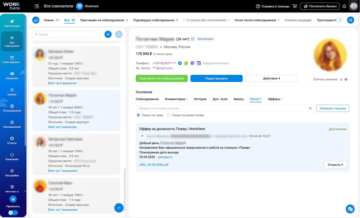The width and height of the screenshot is (360, 218).
Task: Expand sidebar bottom arrow near Магазин
Action: (25, 191)
